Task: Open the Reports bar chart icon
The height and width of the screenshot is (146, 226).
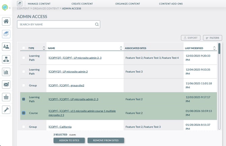Action: 6,72
